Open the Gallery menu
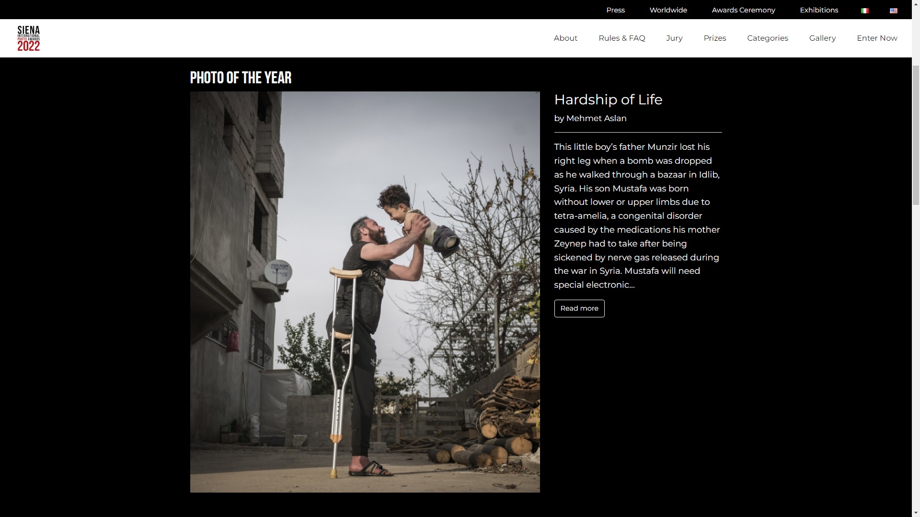The height and width of the screenshot is (517, 920). pyautogui.click(x=822, y=38)
